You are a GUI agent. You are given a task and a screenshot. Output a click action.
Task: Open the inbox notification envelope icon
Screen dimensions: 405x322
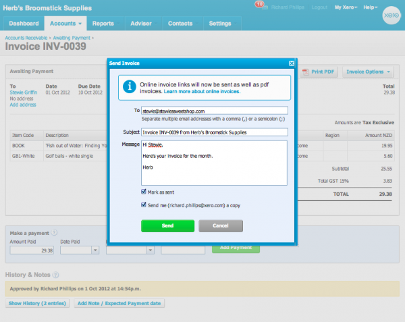(259, 6)
